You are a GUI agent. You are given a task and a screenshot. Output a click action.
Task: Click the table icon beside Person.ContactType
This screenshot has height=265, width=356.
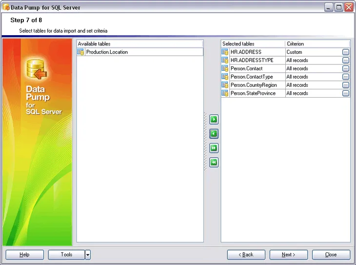point(225,77)
